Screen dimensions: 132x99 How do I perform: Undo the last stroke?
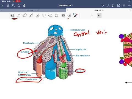tap(103, 5)
